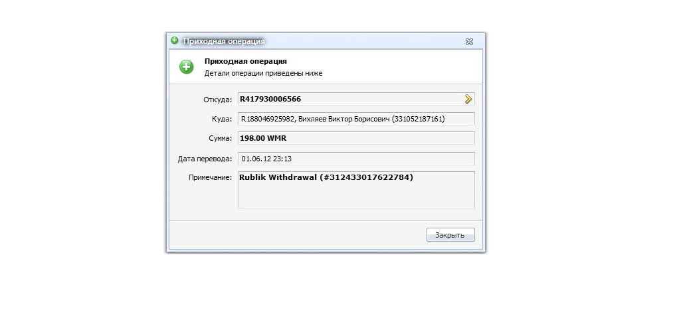The width and height of the screenshot is (679, 318).
Task: Click the yellow arrow beside sender purse
Action: click(x=468, y=99)
